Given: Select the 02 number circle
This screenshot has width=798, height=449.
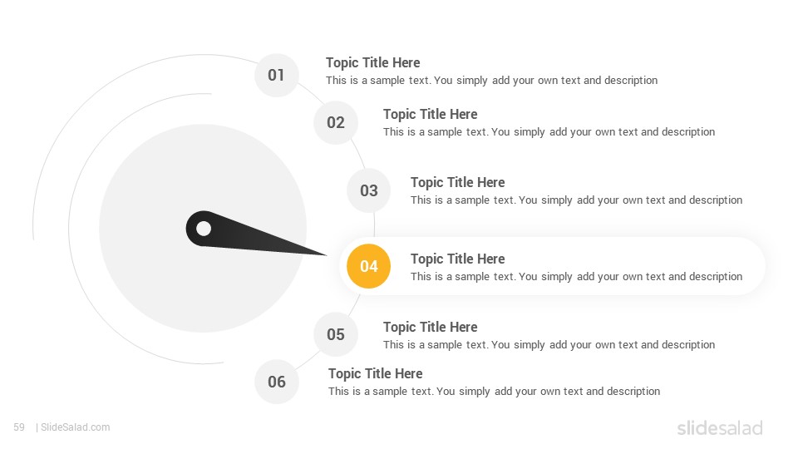Looking at the screenshot, I should coord(335,123).
